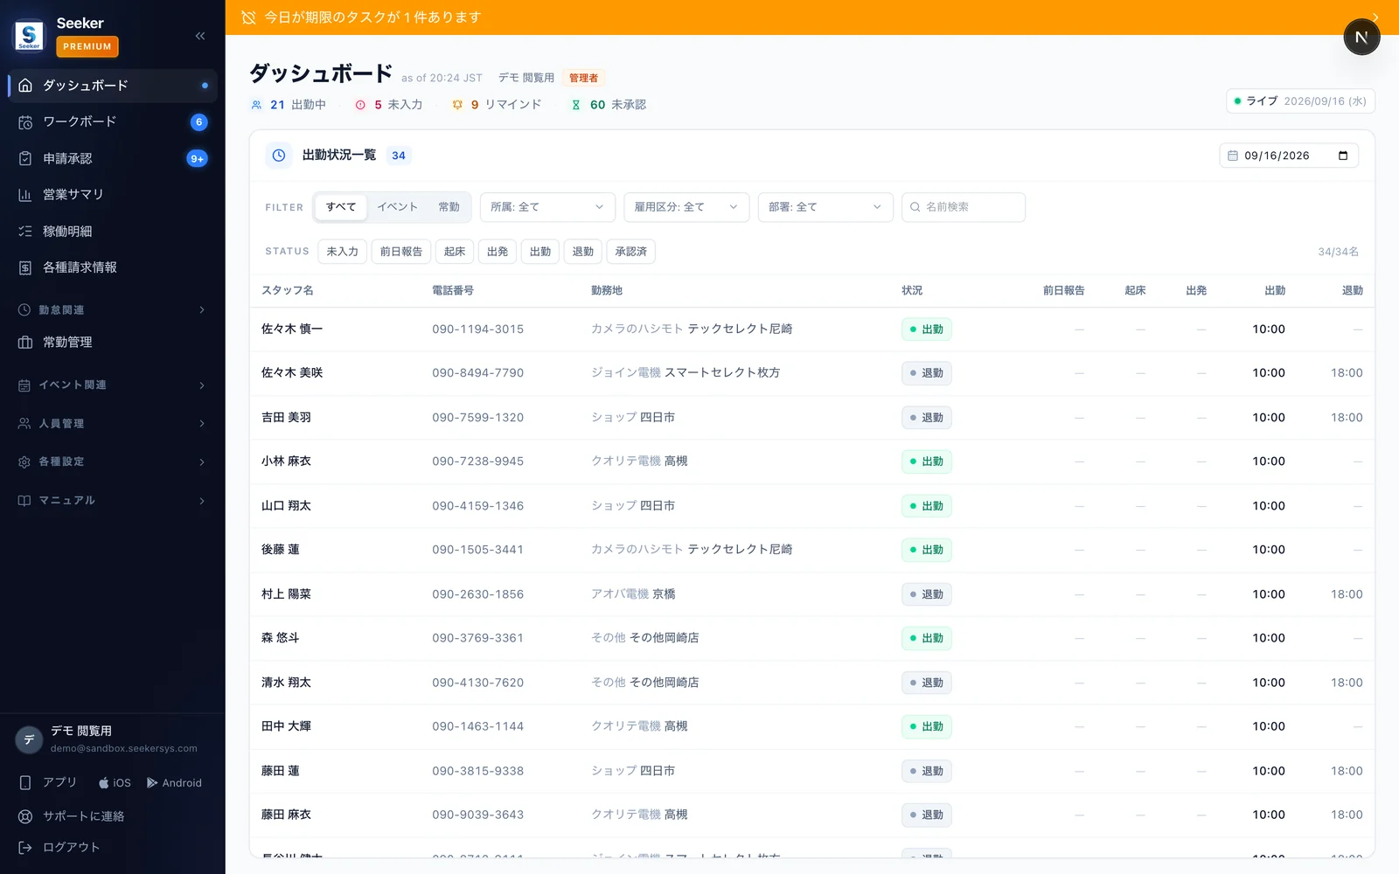Click the 常勤管理 briefcase icon
Viewport: 1399px width, 874px height.
click(x=25, y=343)
